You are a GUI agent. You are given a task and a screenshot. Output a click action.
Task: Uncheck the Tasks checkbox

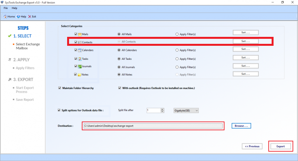click(x=76, y=59)
